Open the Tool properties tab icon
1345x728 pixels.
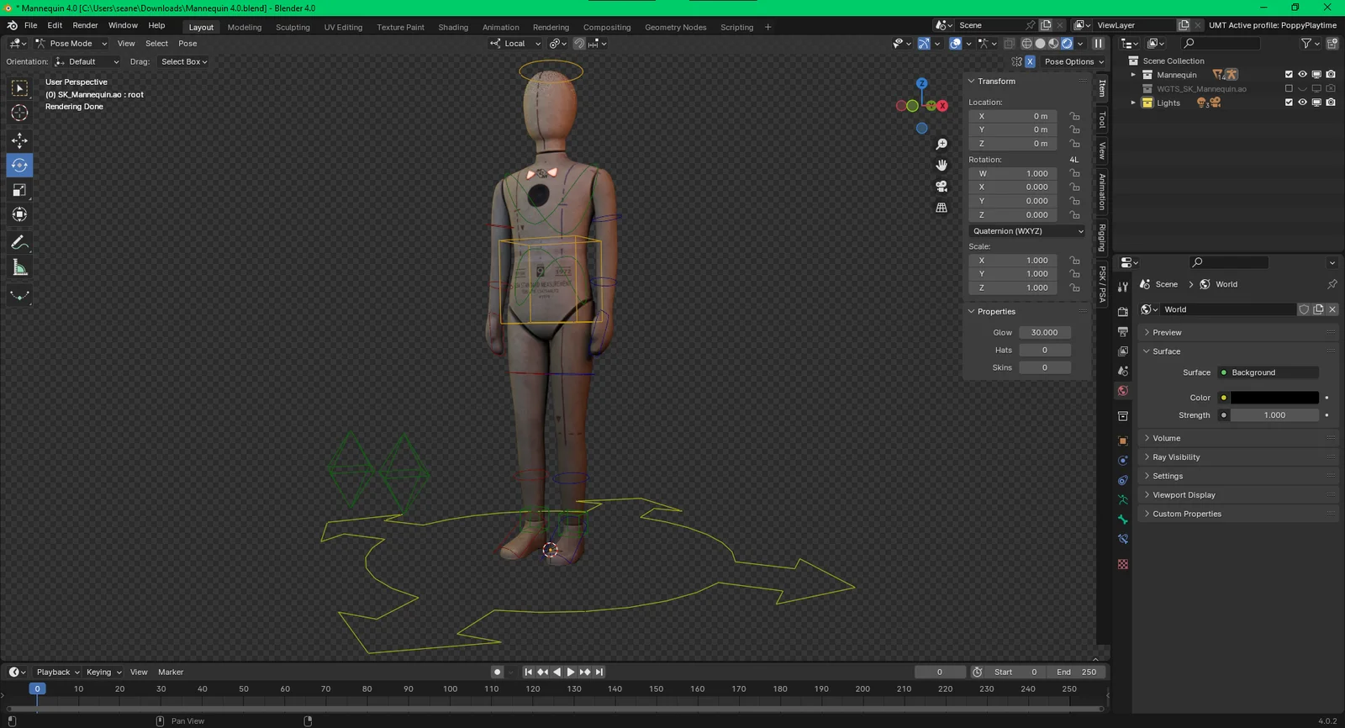click(x=1123, y=288)
